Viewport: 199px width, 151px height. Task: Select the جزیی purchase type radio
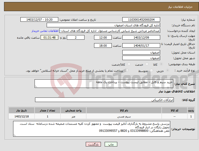coord(167,70)
